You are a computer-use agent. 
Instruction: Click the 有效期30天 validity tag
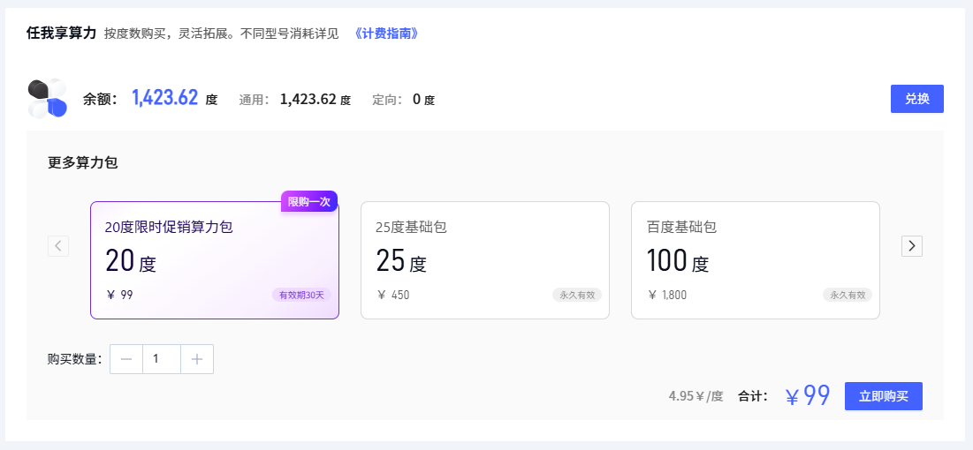(x=301, y=295)
